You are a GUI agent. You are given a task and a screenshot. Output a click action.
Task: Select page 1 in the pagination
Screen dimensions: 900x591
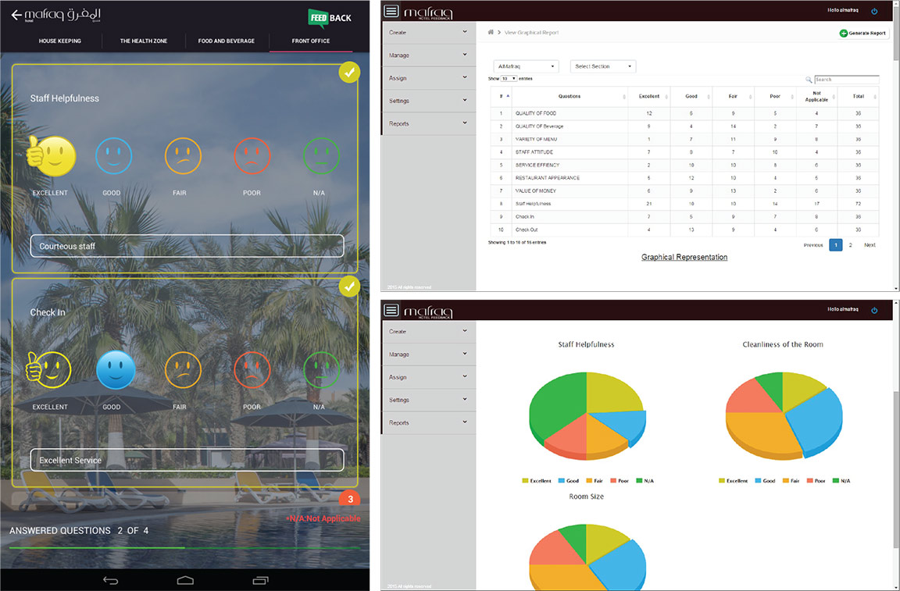tap(836, 245)
